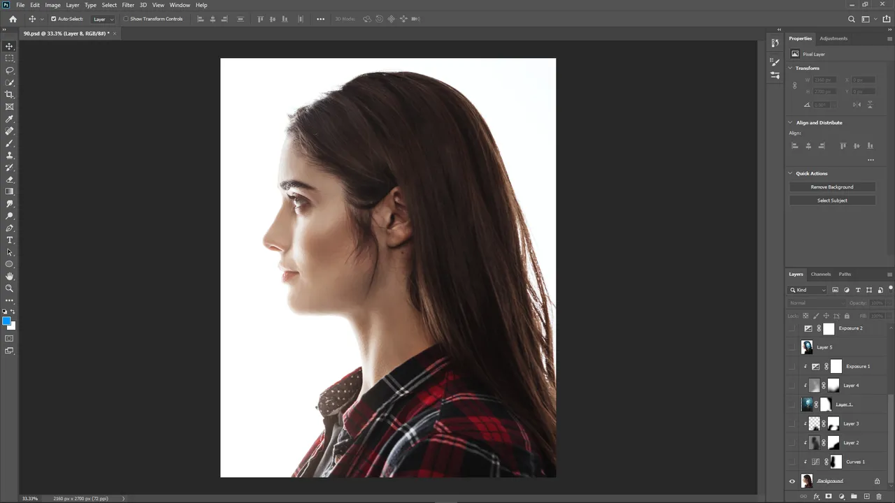
Task: Select the Path Selection tool
Action: tap(9, 252)
